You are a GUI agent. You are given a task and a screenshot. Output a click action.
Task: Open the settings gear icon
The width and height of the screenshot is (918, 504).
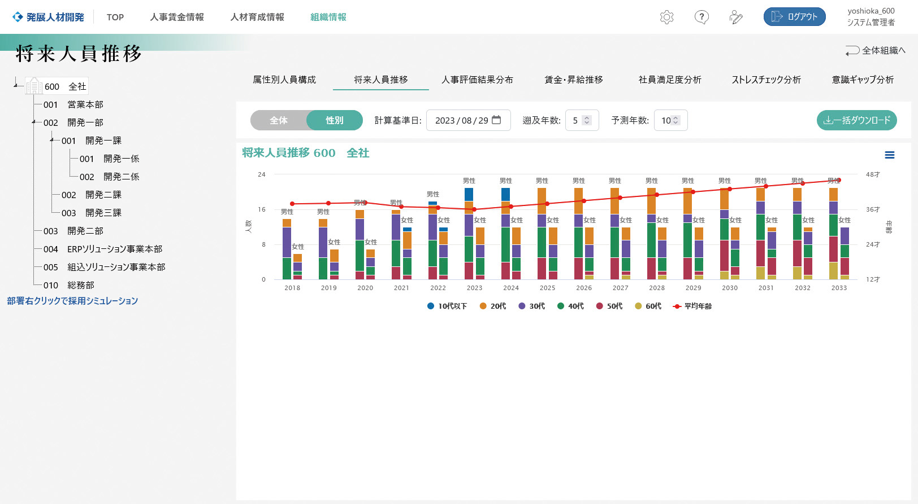pyautogui.click(x=667, y=17)
